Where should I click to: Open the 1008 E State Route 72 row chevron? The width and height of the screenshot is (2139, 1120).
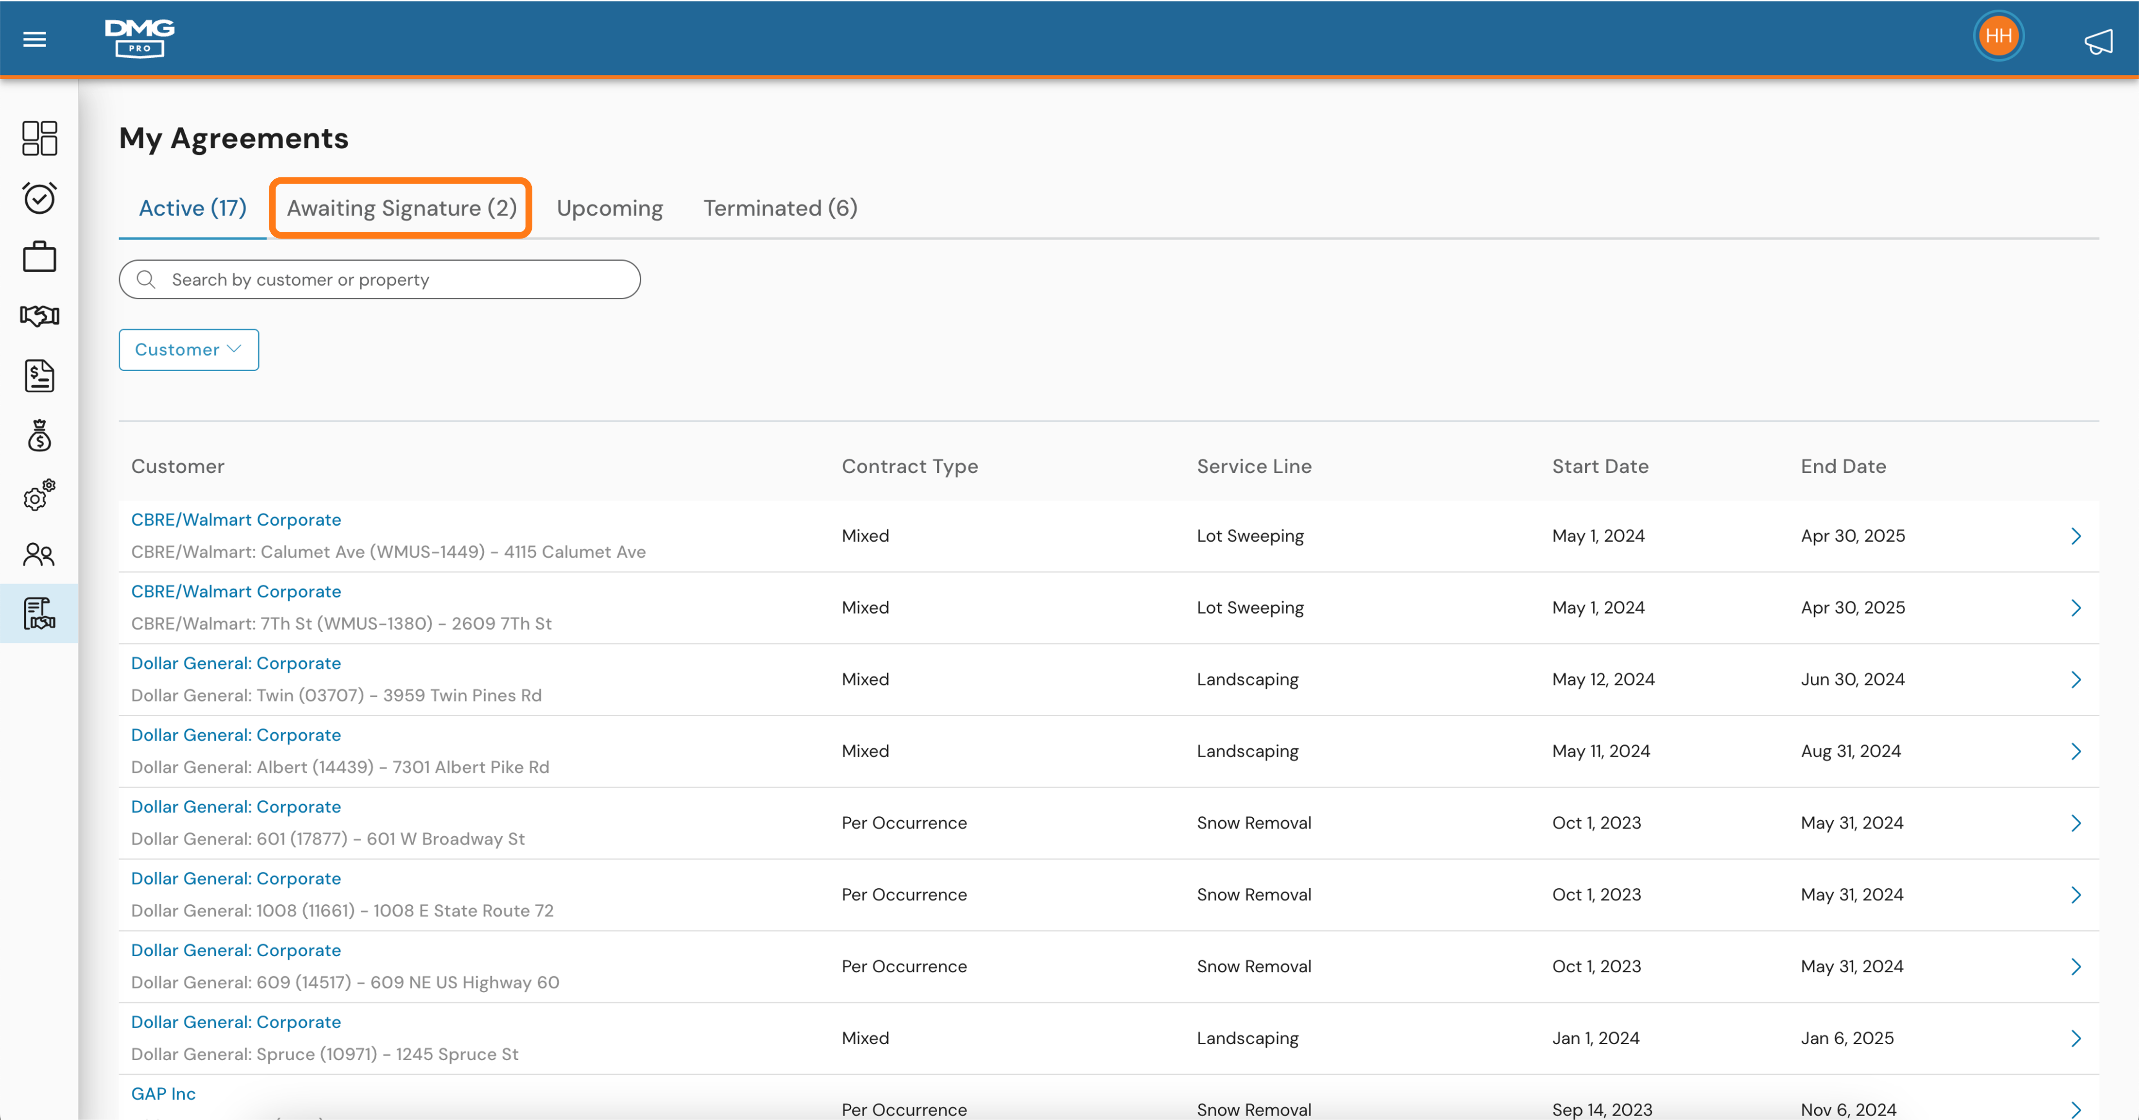point(2076,895)
